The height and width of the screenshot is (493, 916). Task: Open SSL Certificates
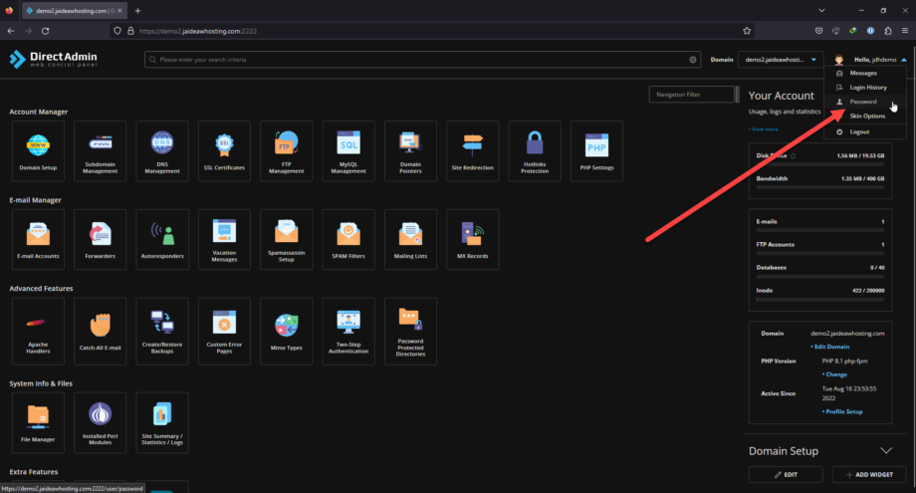pyautogui.click(x=224, y=150)
